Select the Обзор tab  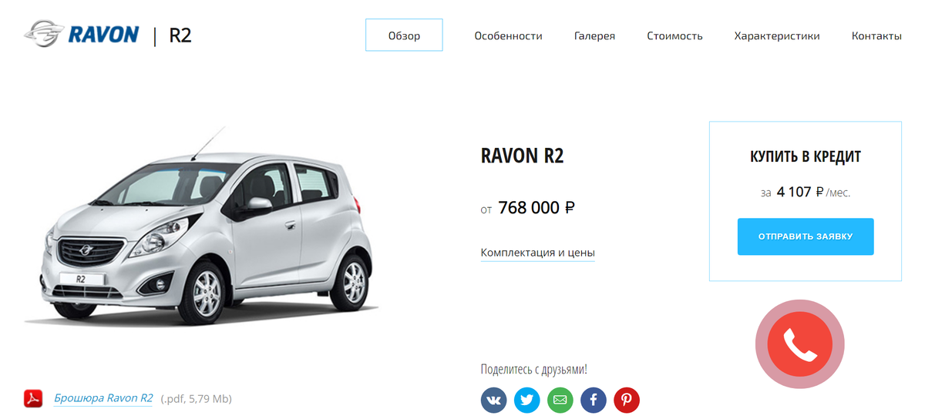404,35
